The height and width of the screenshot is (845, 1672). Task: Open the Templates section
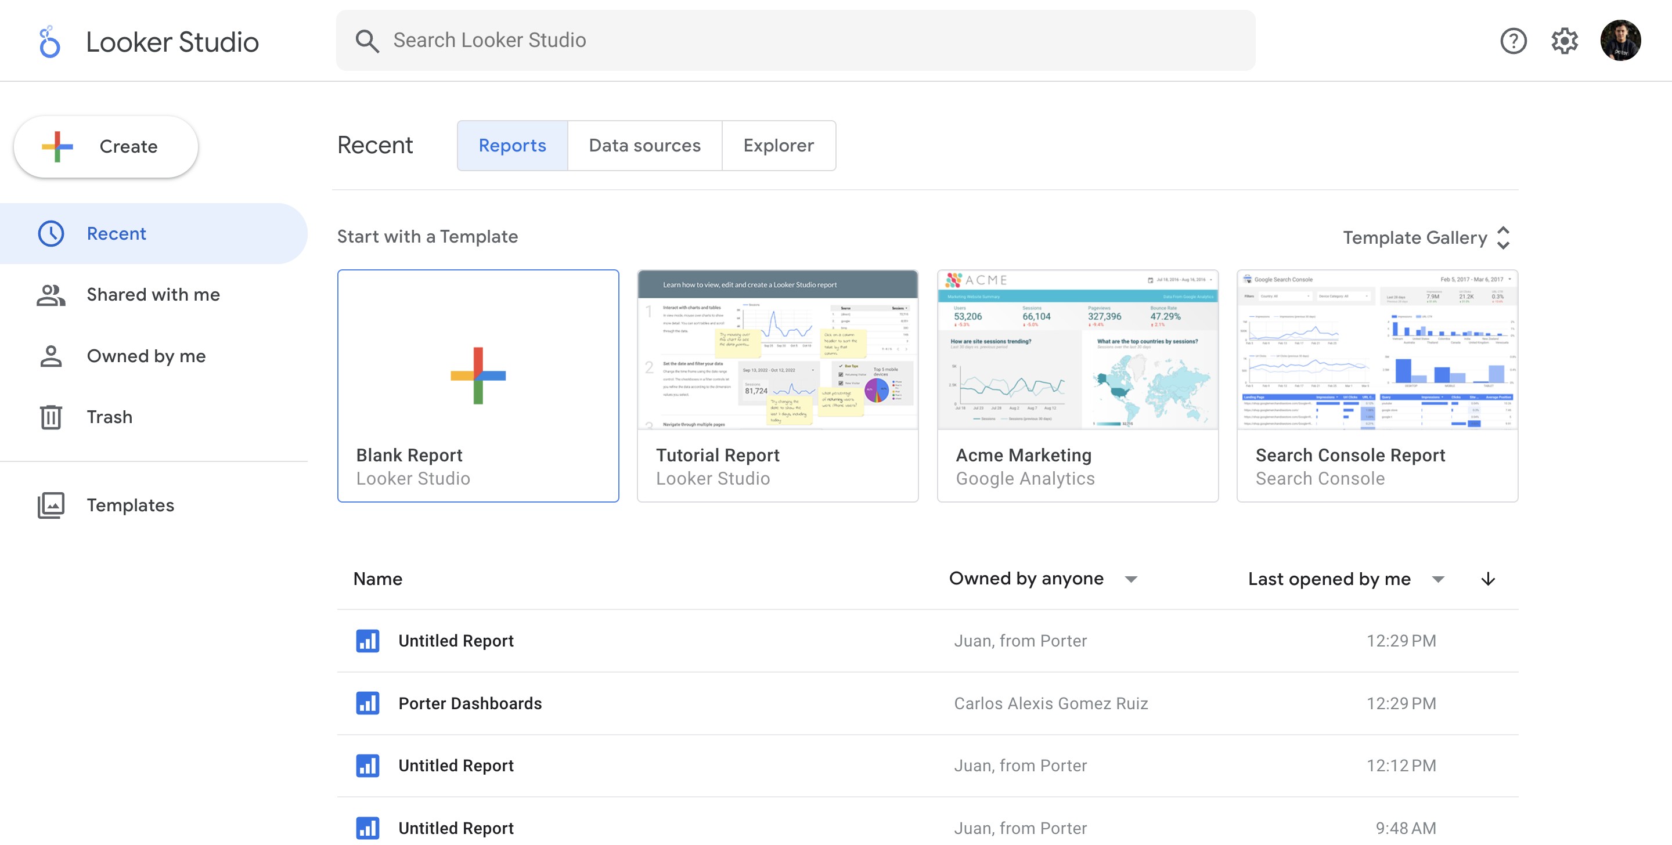(x=130, y=505)
